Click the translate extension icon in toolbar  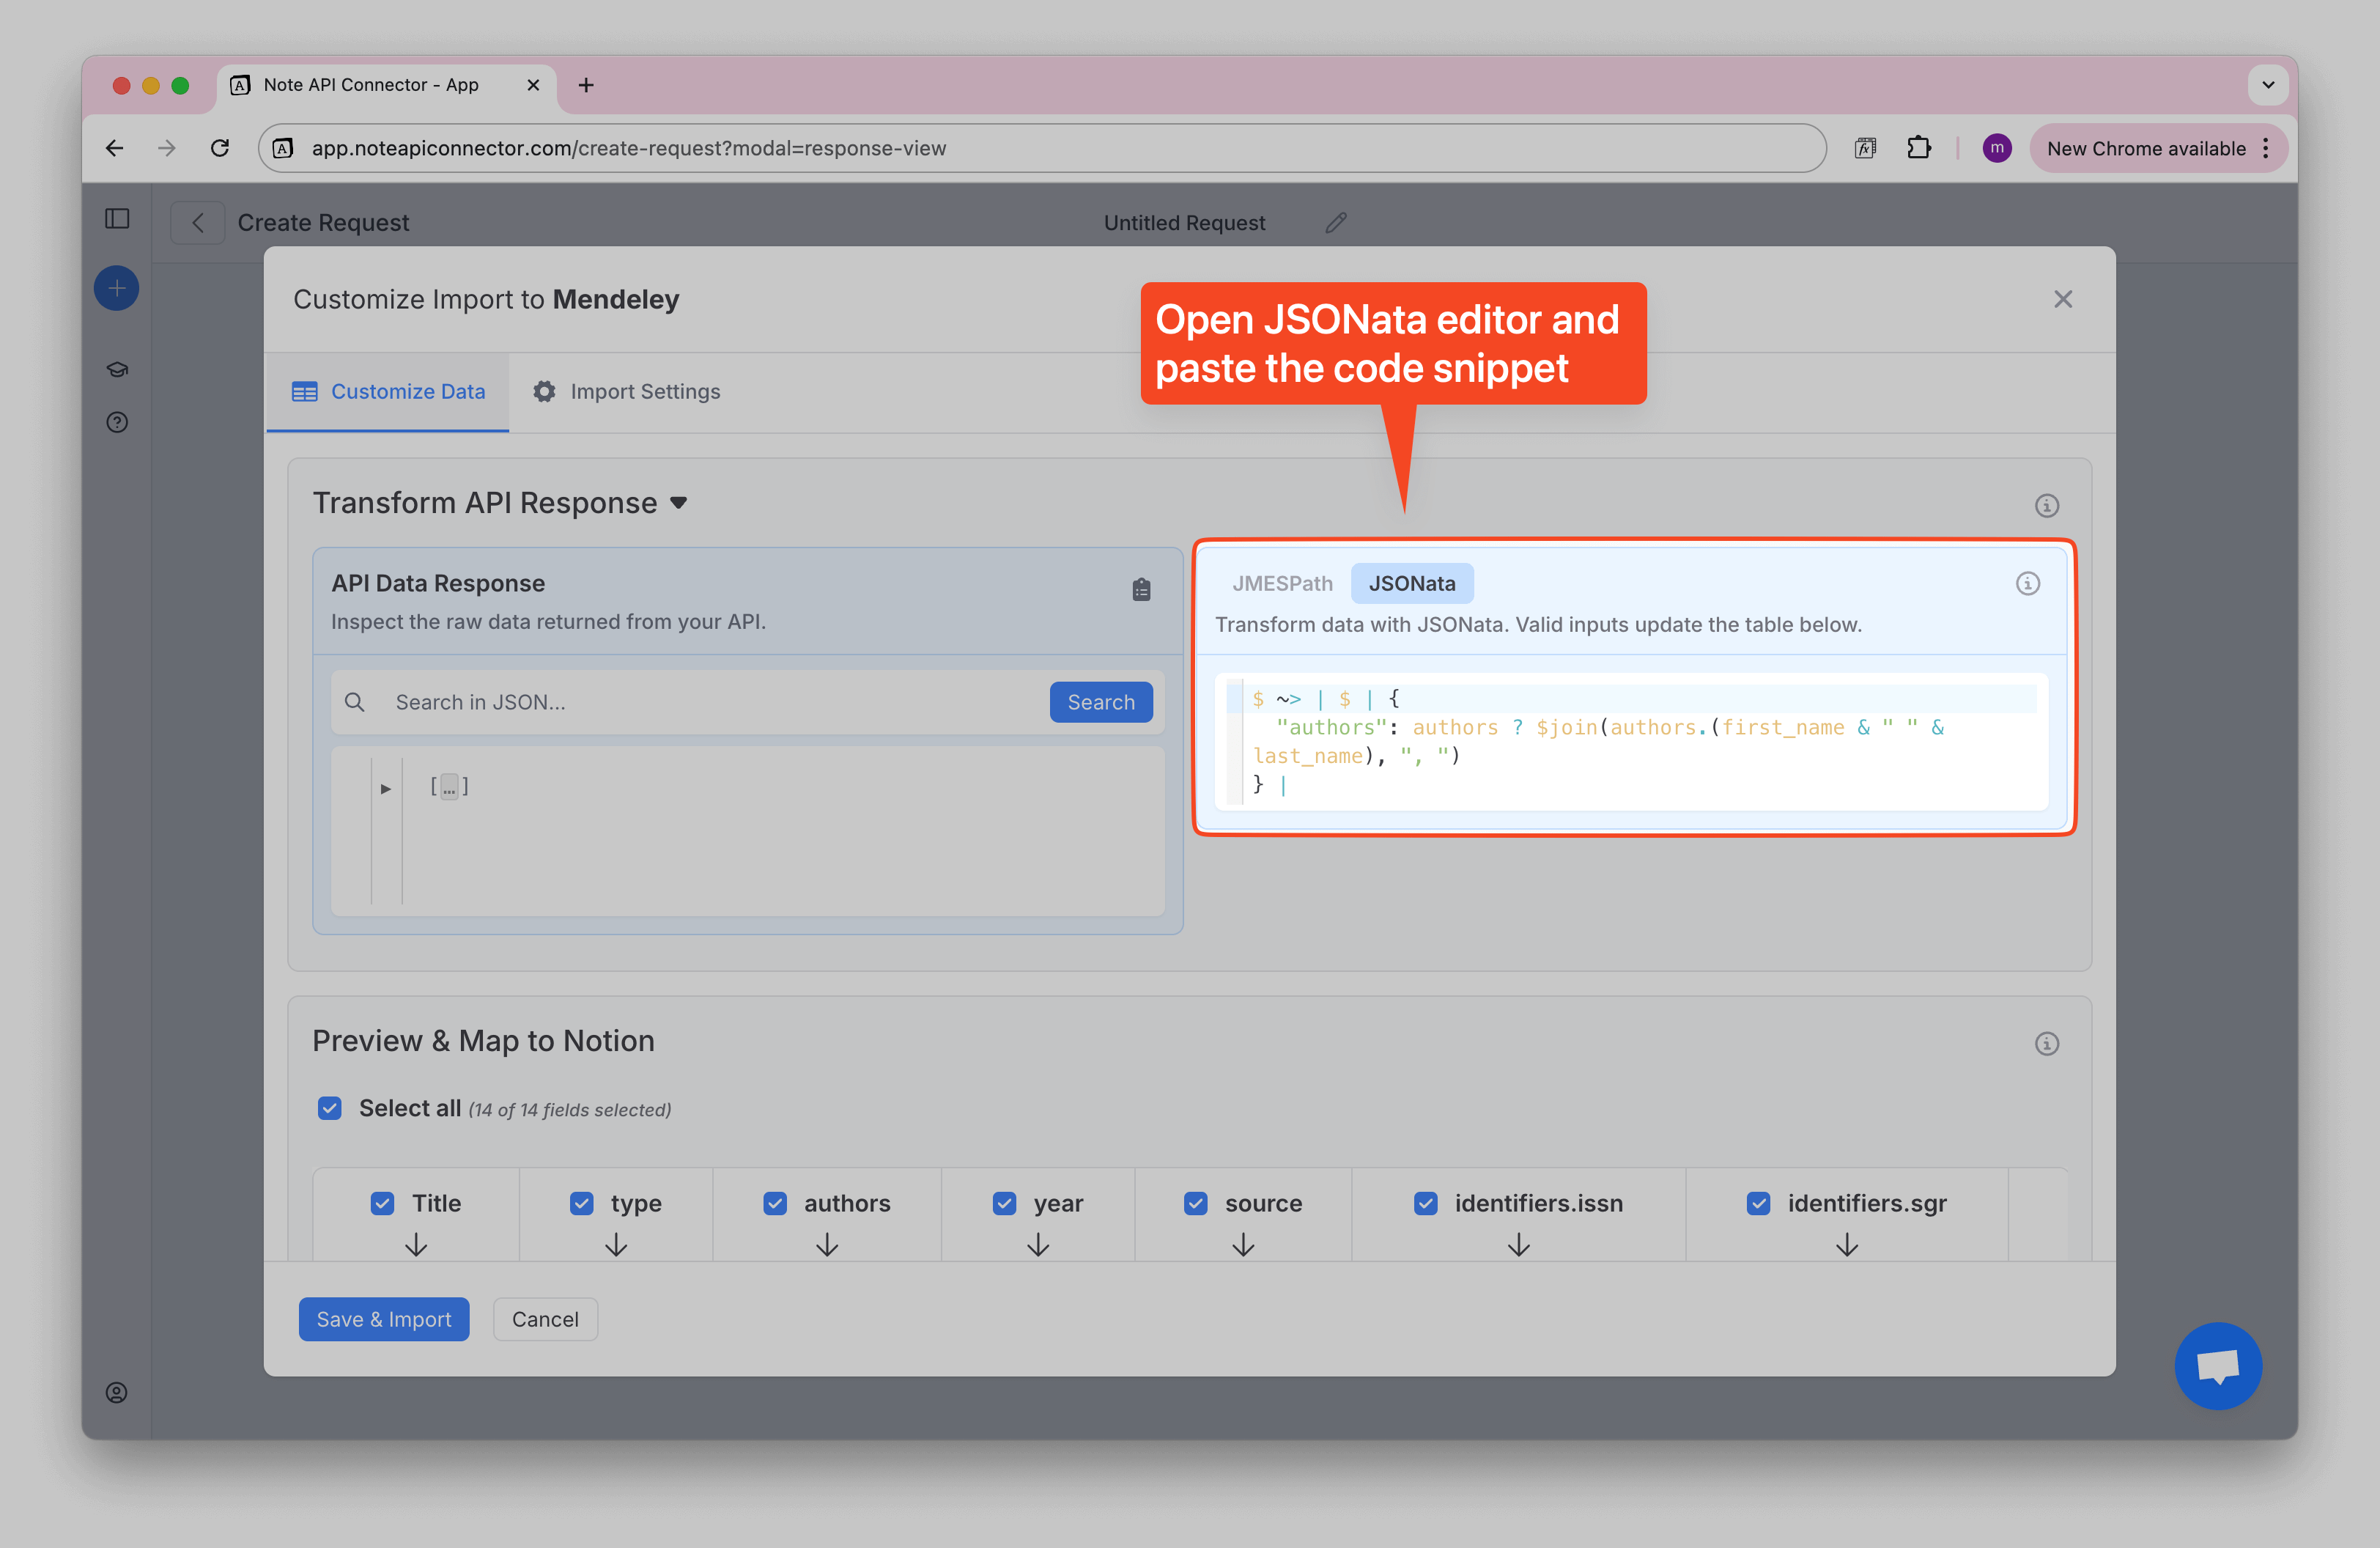(1865, 148)
